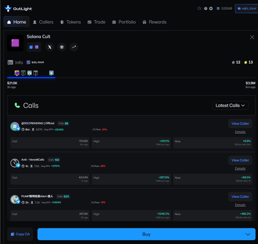Expand the Latest Calls dropdown

[x=230, y=105]
